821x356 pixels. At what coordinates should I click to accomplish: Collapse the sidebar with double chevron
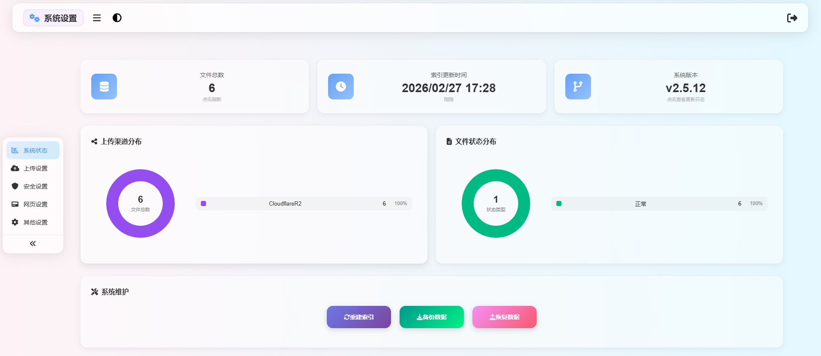pyautogui.click(x=33, y=244)
